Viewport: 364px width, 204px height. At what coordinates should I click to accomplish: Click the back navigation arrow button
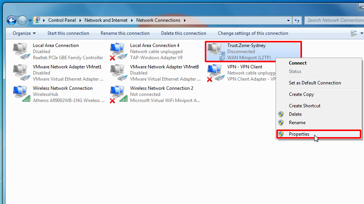pyautogui.click(x=11, y=20)
